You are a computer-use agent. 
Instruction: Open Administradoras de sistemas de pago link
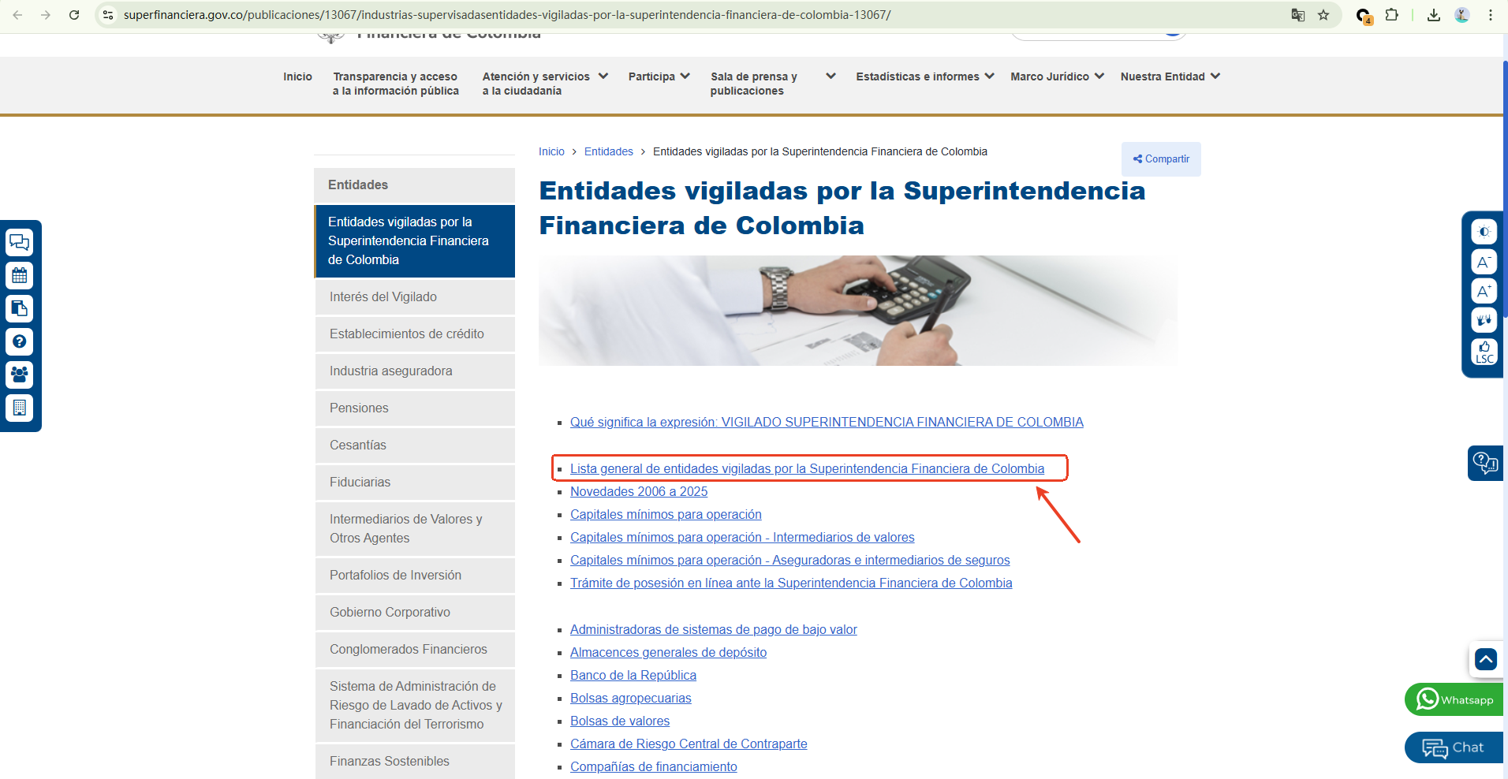pos(713,630)
